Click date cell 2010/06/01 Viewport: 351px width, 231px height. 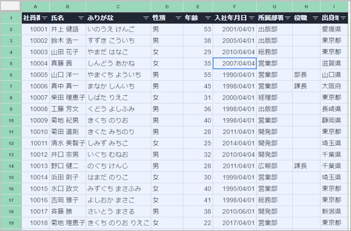tap(235, 212)
